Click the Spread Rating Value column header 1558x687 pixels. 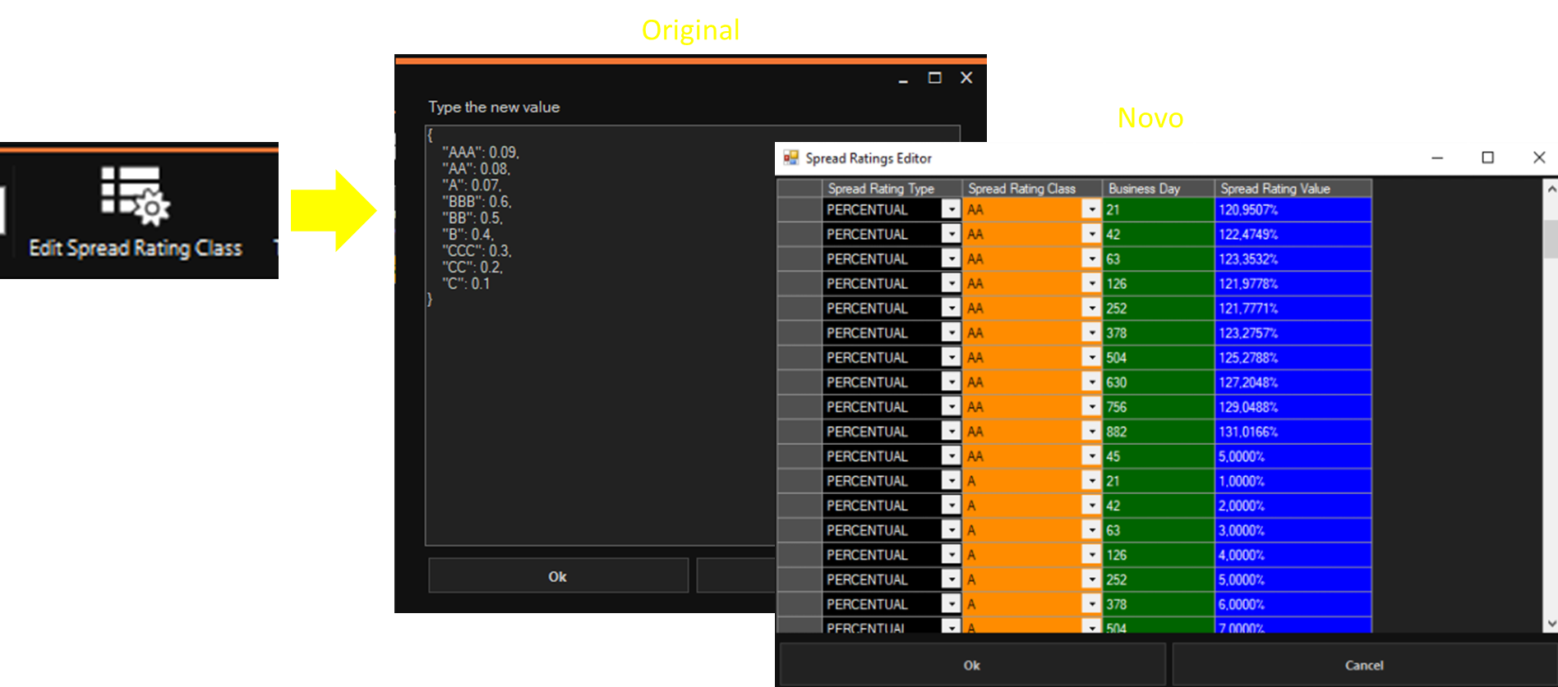pyautogui.click(x=1292, y=189)
